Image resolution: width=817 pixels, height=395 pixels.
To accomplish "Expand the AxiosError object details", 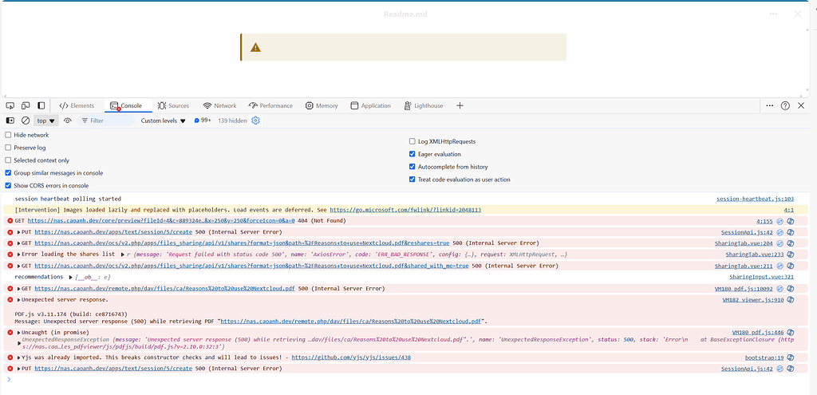I will (122, 255).
